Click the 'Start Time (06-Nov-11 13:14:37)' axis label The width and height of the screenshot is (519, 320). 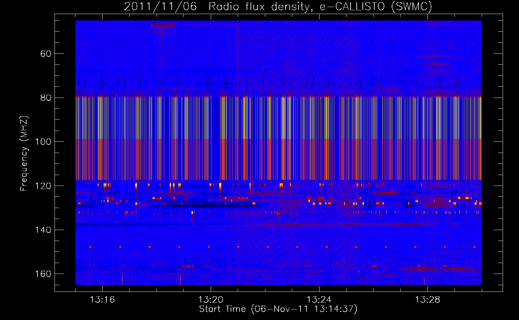tap(278, 309)
